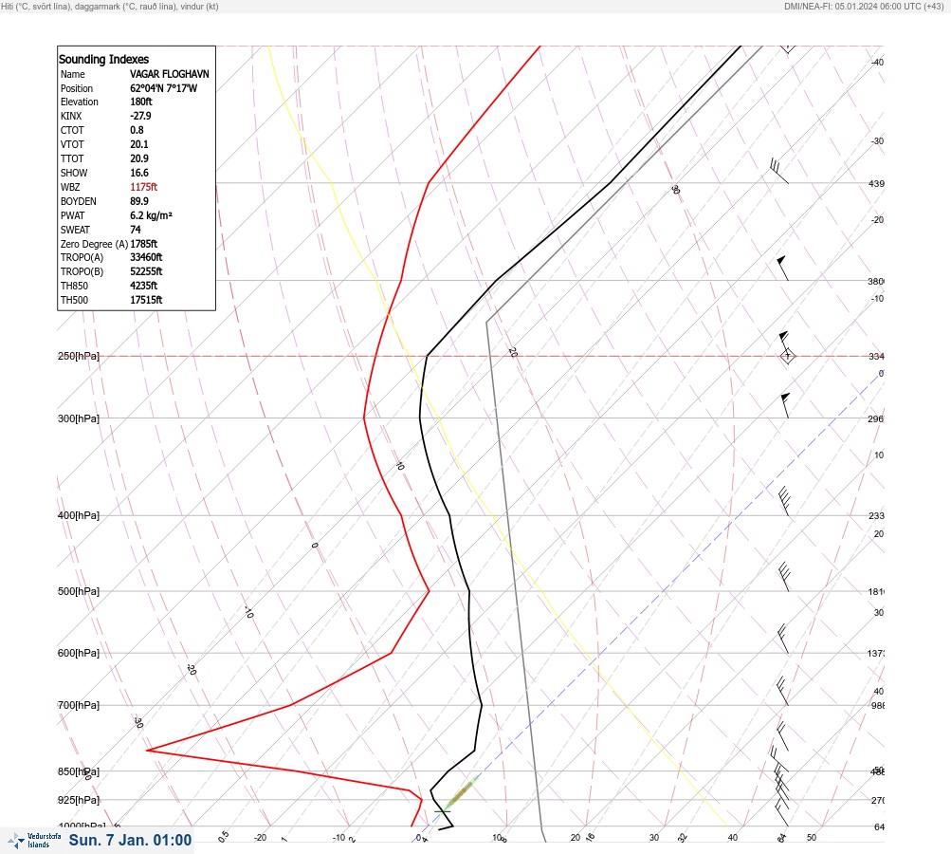Click the '400[hPa]' pressure label
The height and width of the screenshot is (854, 951).
tap(79, 515)
